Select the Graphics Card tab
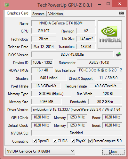128x159 pixels. tap(18, 13)
